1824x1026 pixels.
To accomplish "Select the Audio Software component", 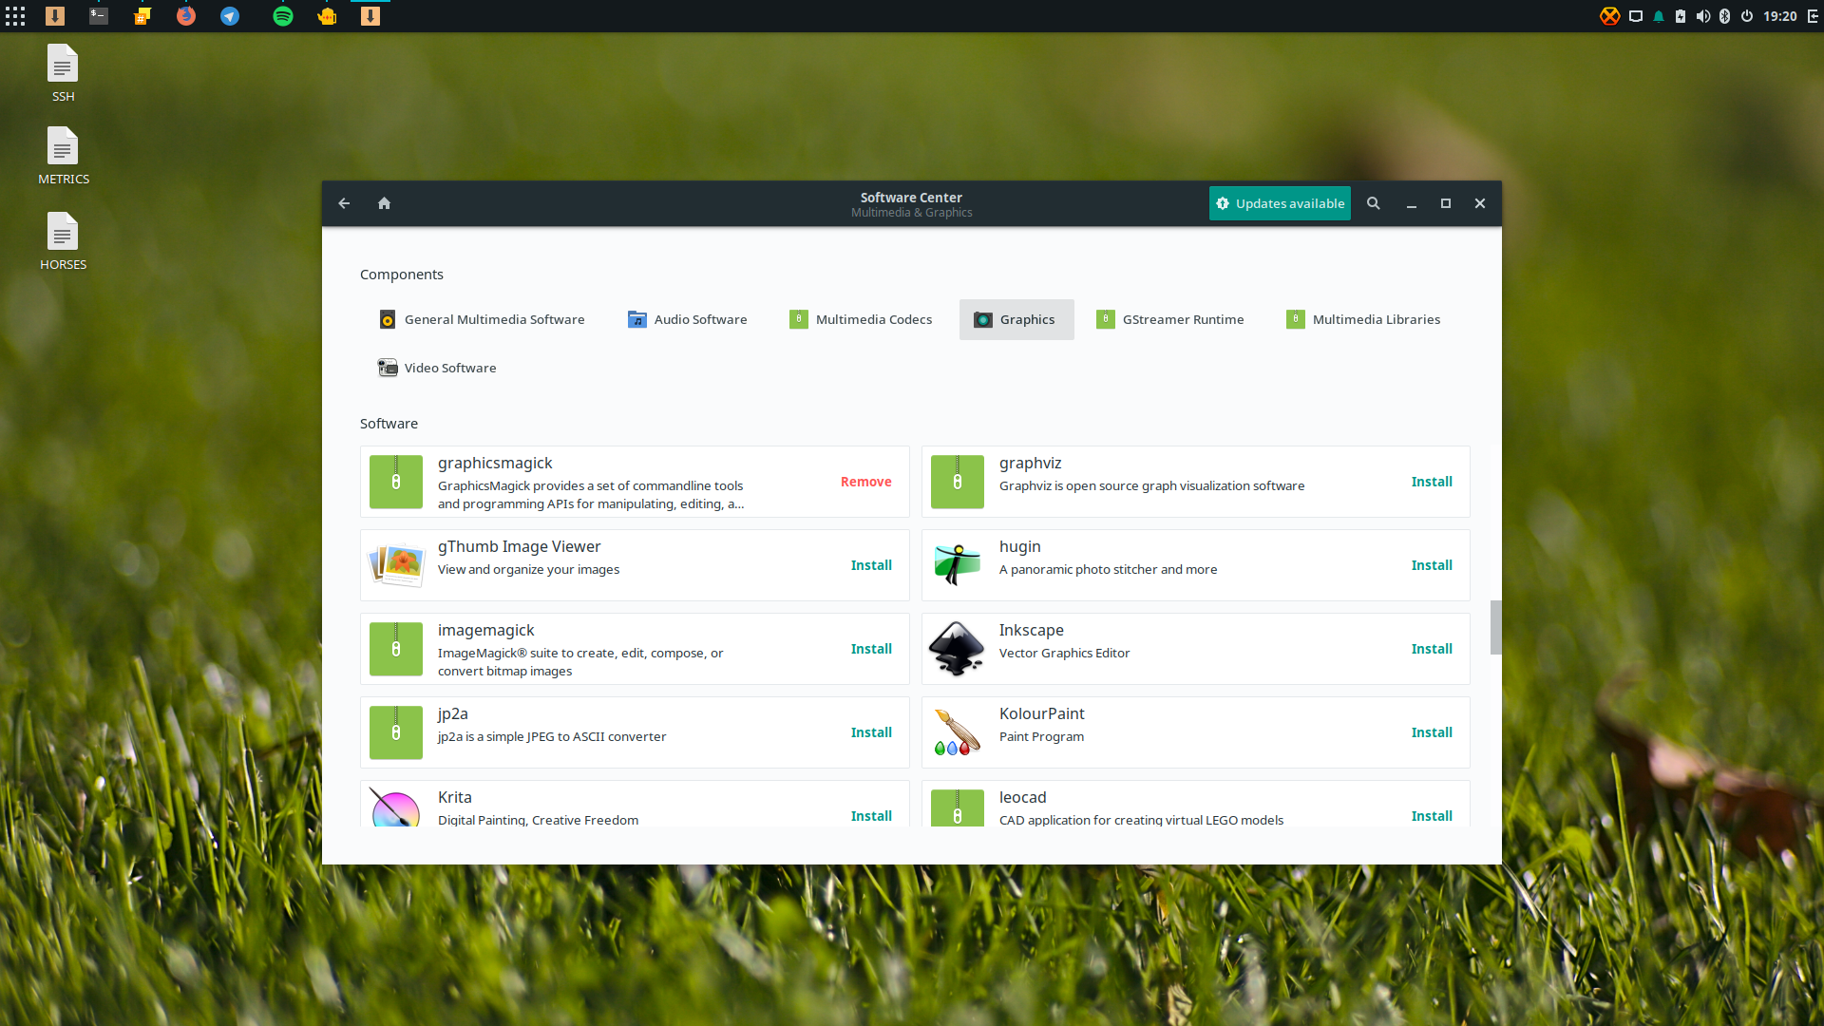I will (687, 320).
